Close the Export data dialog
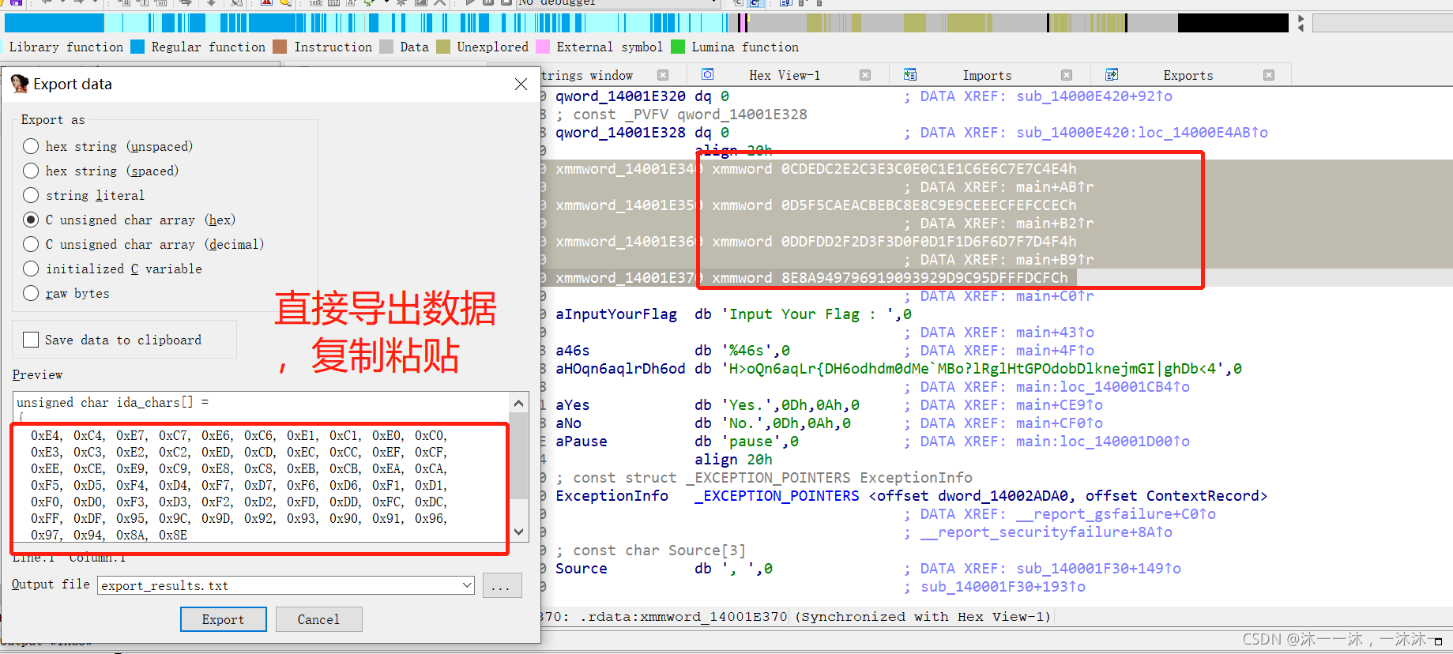1453x654 pixels. pyautogui.click(x=521, y=84)
